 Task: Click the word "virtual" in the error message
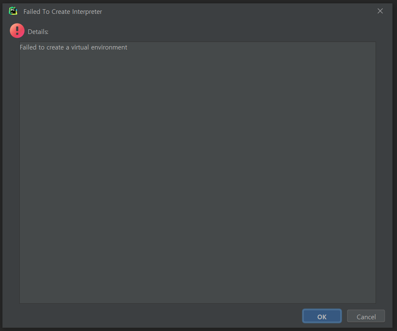80,47
